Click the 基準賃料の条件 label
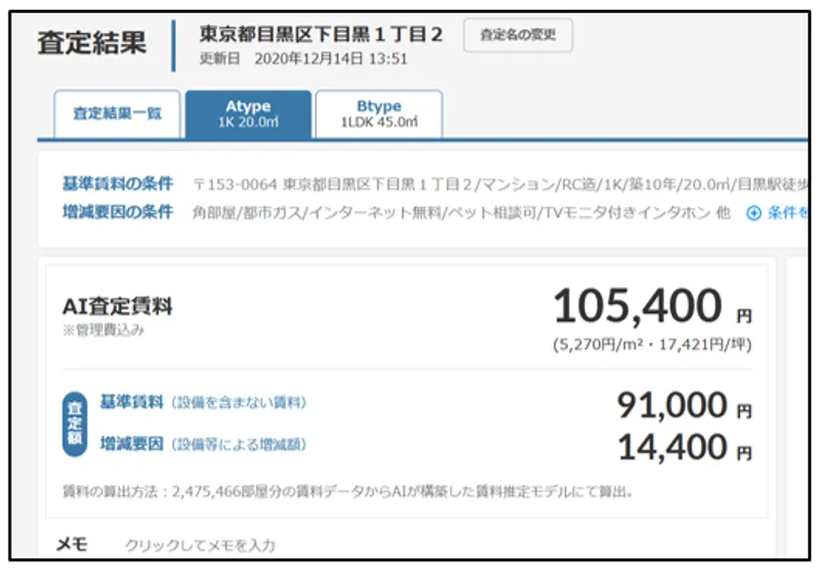 coord(117,183)
